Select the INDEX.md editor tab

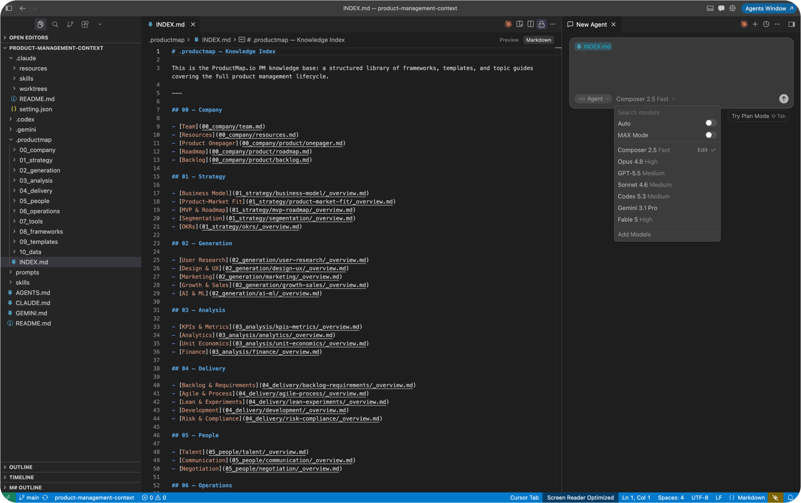click(x=170, y=24)
